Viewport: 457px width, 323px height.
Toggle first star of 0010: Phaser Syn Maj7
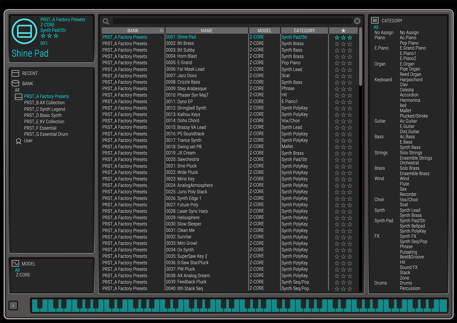tap(336, 95)
